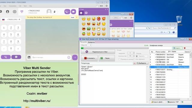Click the green sending progress bar
The width and height of the screenshot is (192, 108).
pos(115,48)
